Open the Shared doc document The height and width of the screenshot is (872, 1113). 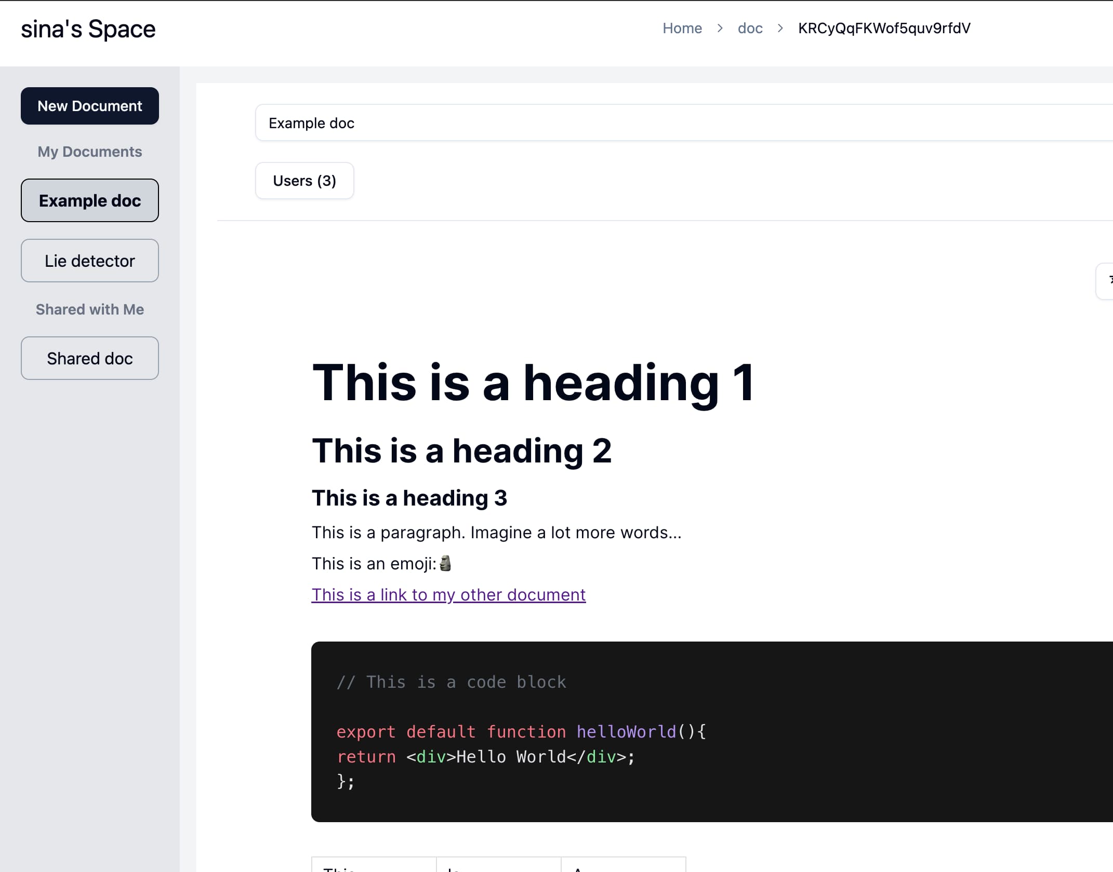point(90,358)
